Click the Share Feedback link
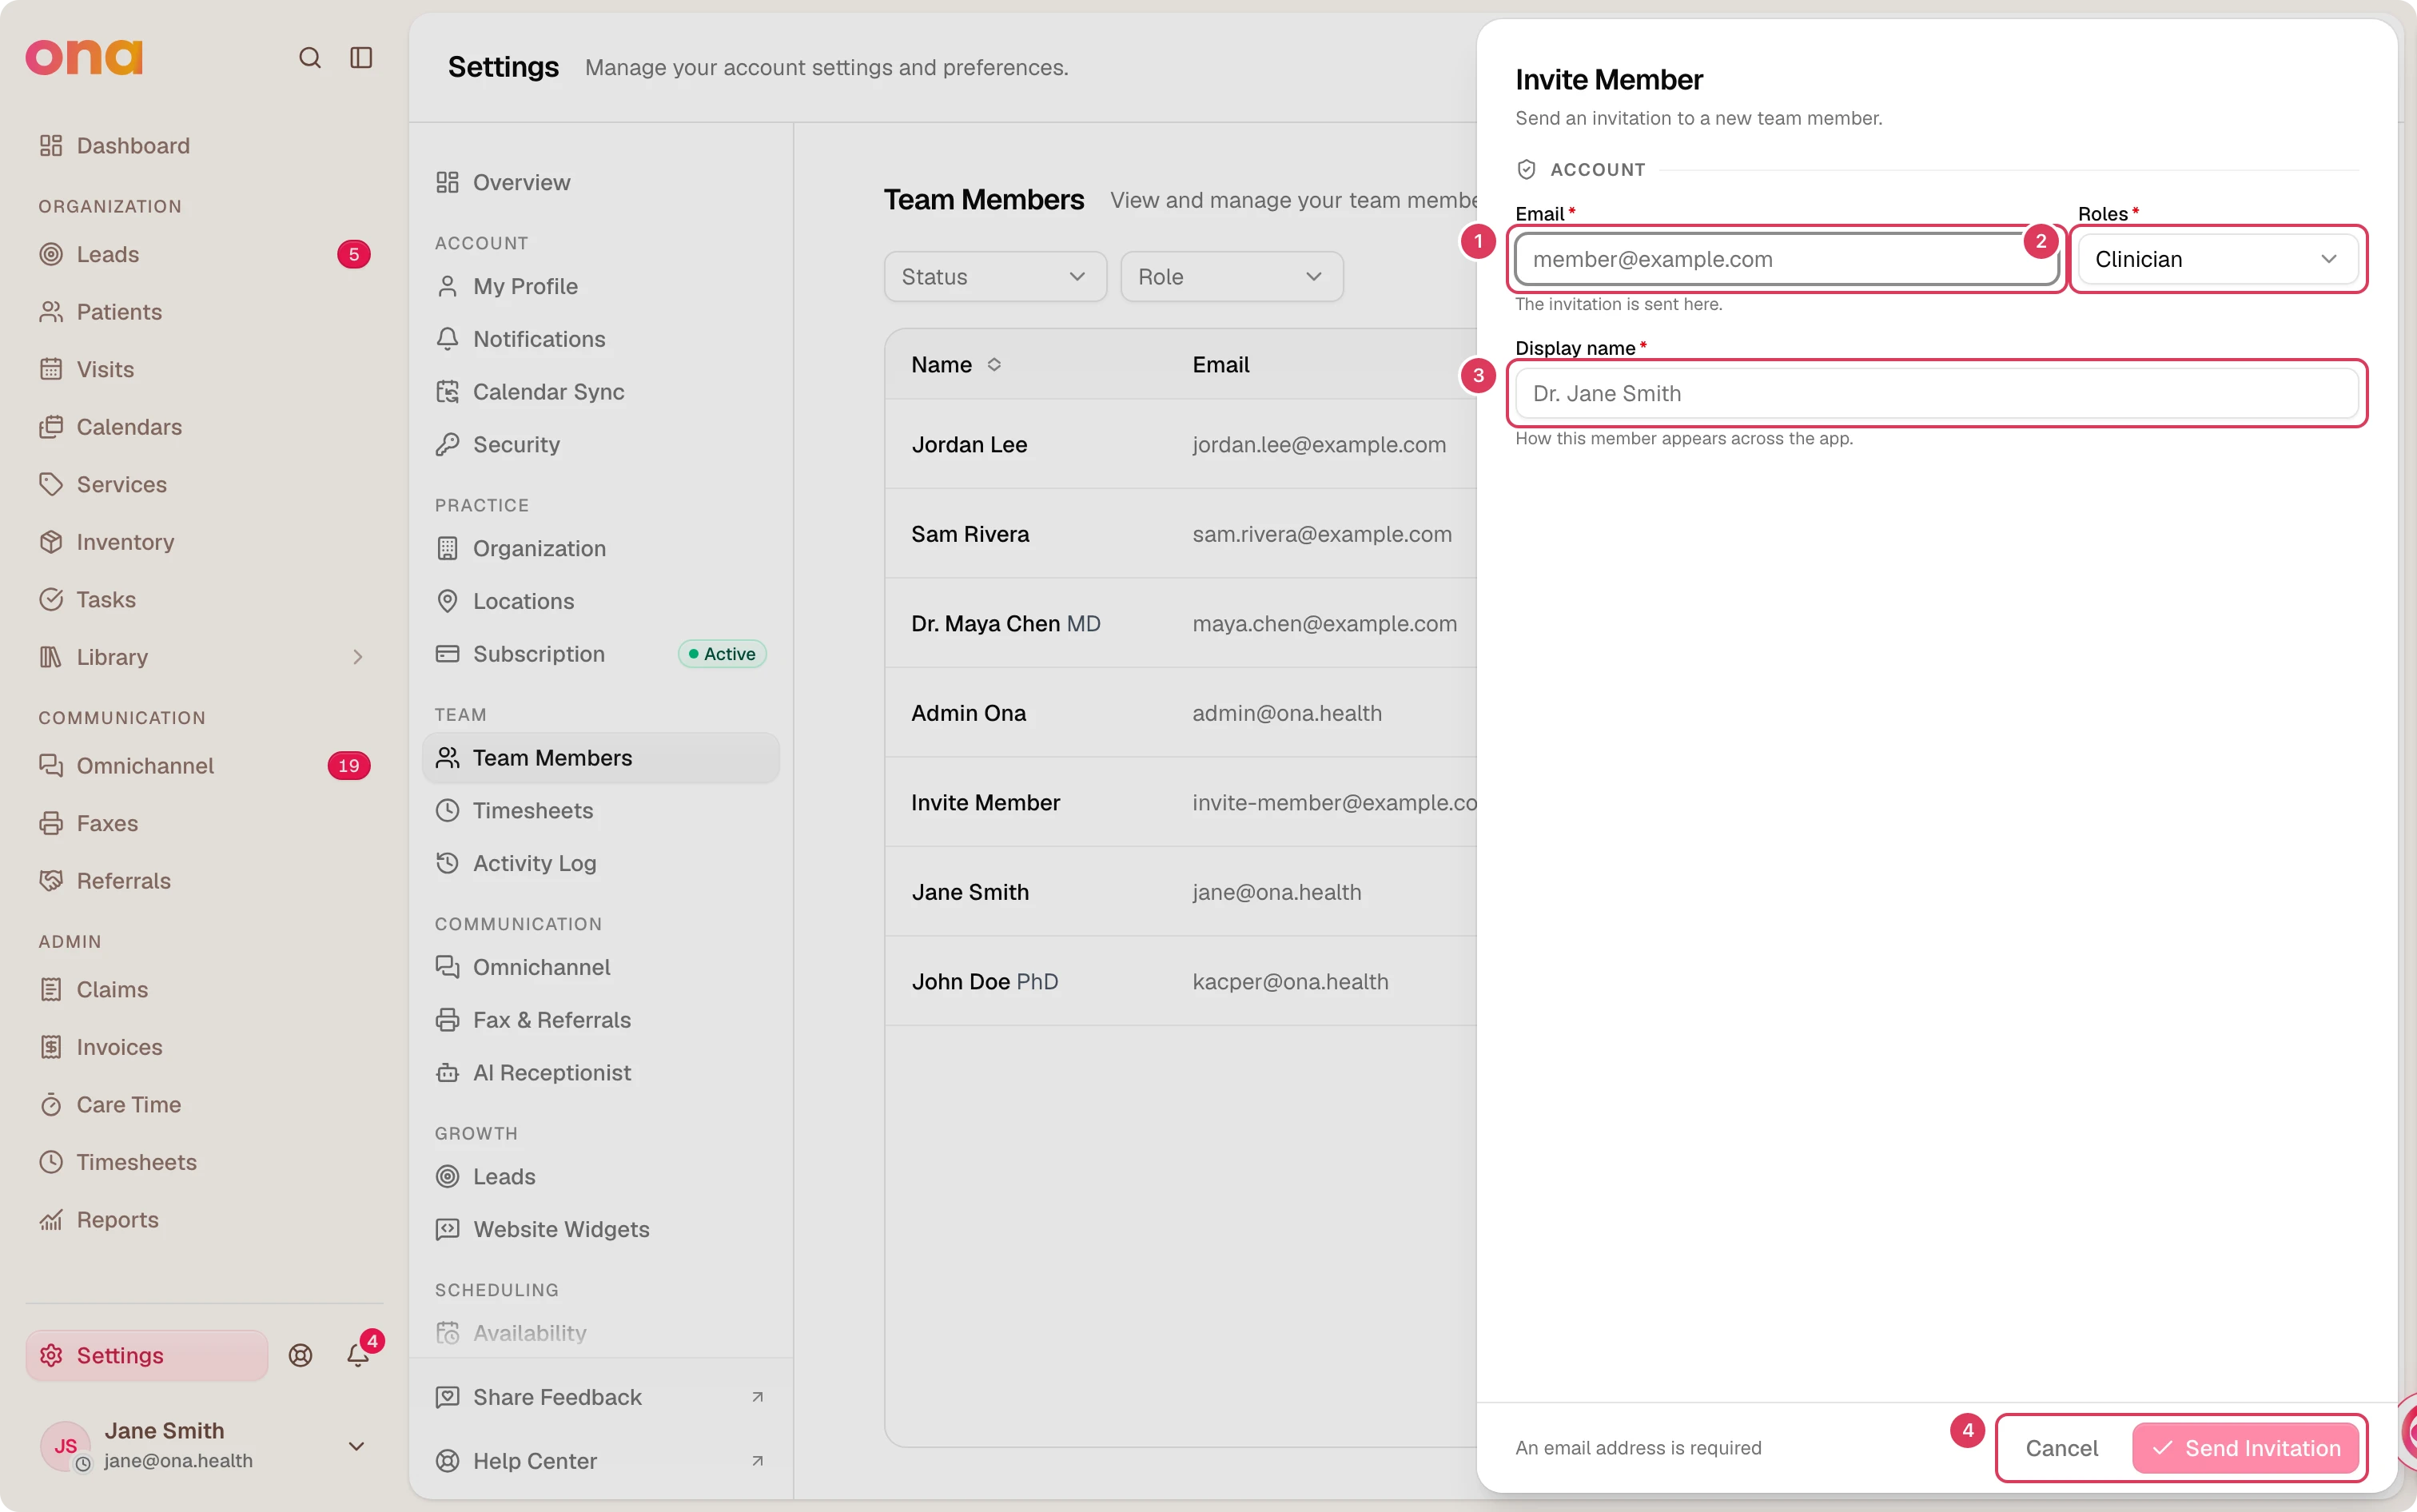The width and height of the screenshot is (2417, 1512). coord(601,1397)
